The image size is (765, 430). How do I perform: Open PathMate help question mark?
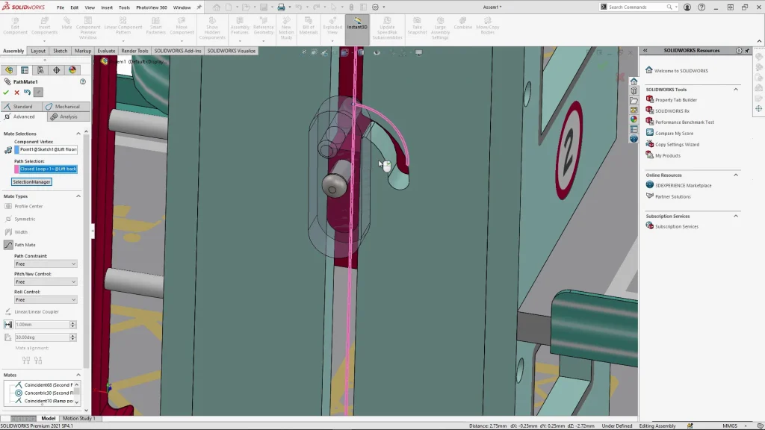(x=83, y=81)
